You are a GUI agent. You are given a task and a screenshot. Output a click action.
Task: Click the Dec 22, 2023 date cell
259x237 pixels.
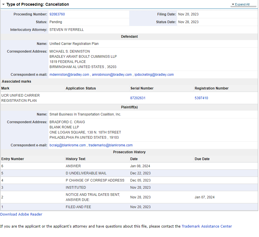click(x=140, y=173)
